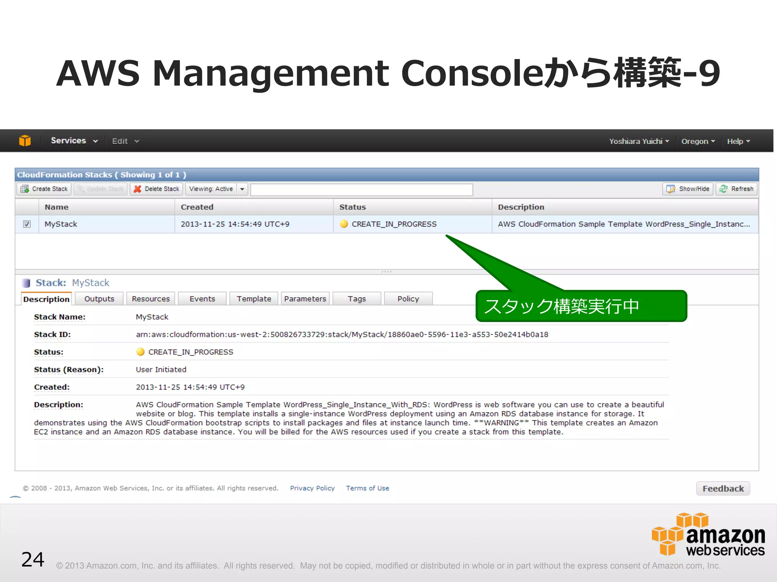Click the pane splitter grip dots
Screen dimensions: 777x582
[x=387, y=272]
